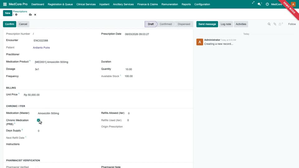Click the Unit Price field Rp 50,000.00
This screenshot has height=168, width=299.
pyautogui.click(x=59, y=95)
